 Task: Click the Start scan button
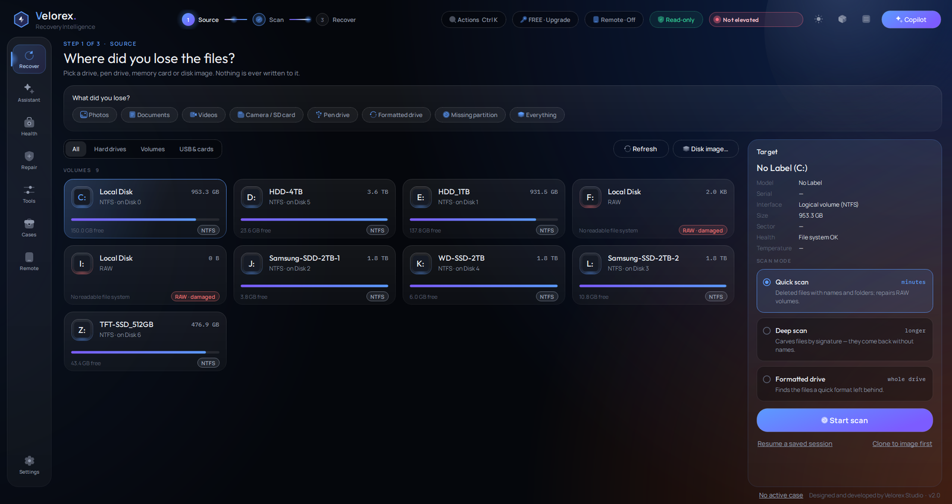point(845,420)
